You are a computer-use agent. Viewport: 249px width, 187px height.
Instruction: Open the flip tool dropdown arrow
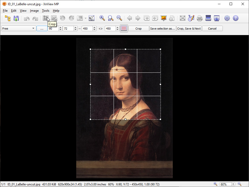tap(85, 18)
